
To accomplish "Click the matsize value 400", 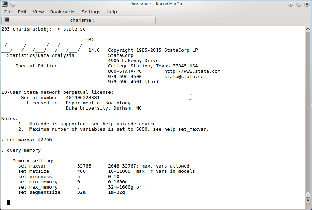I will click(x=81, y=171).
